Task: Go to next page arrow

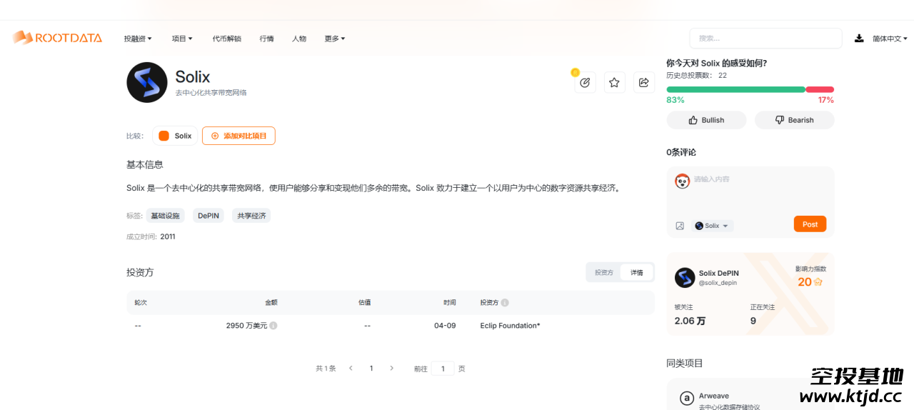Action: point(391,369)
